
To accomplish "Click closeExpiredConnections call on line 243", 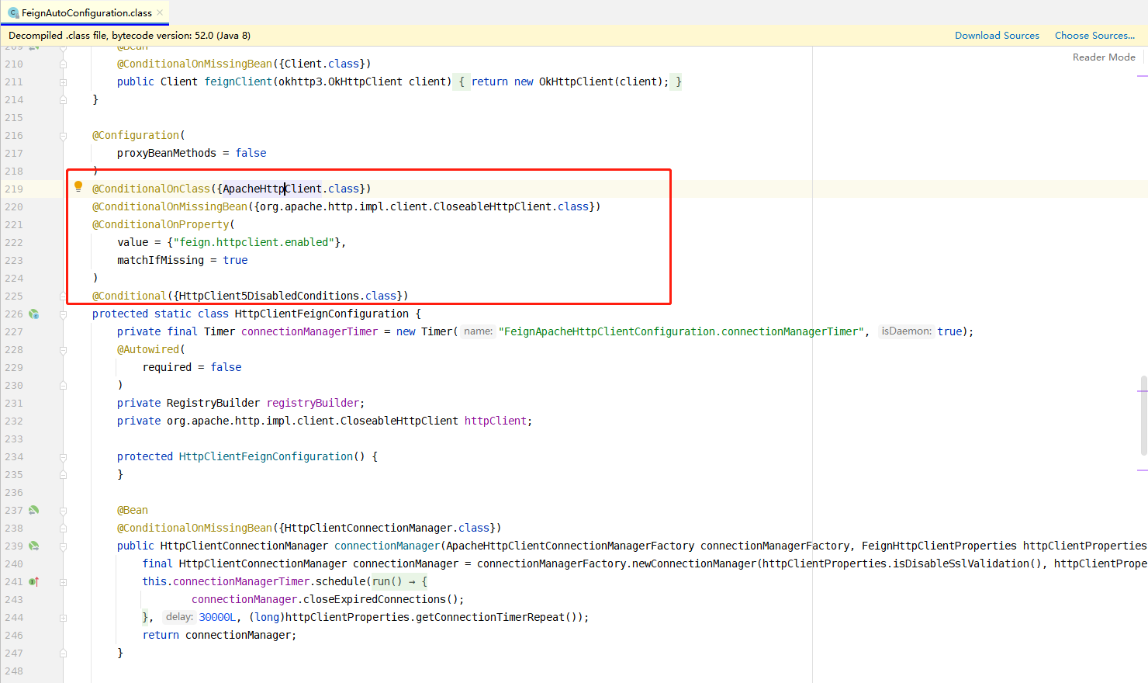I will point(378,599).
